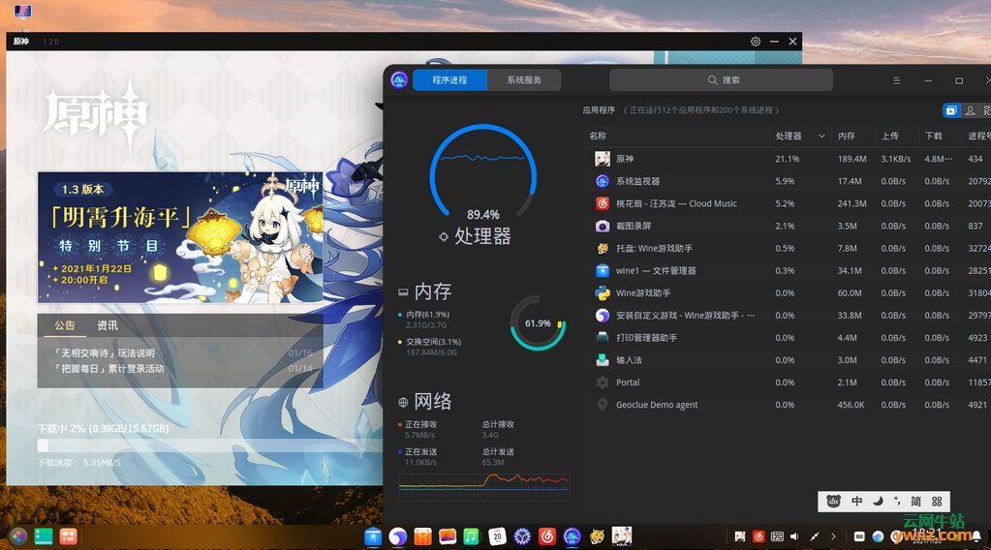
Task: Select the Geoclue Demo agent location icon
Action: (603, 405)
